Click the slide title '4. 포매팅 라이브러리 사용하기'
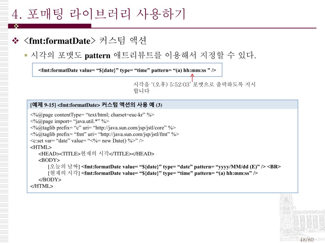The height and width of the screenshot is (243, 325). point(99,14)
